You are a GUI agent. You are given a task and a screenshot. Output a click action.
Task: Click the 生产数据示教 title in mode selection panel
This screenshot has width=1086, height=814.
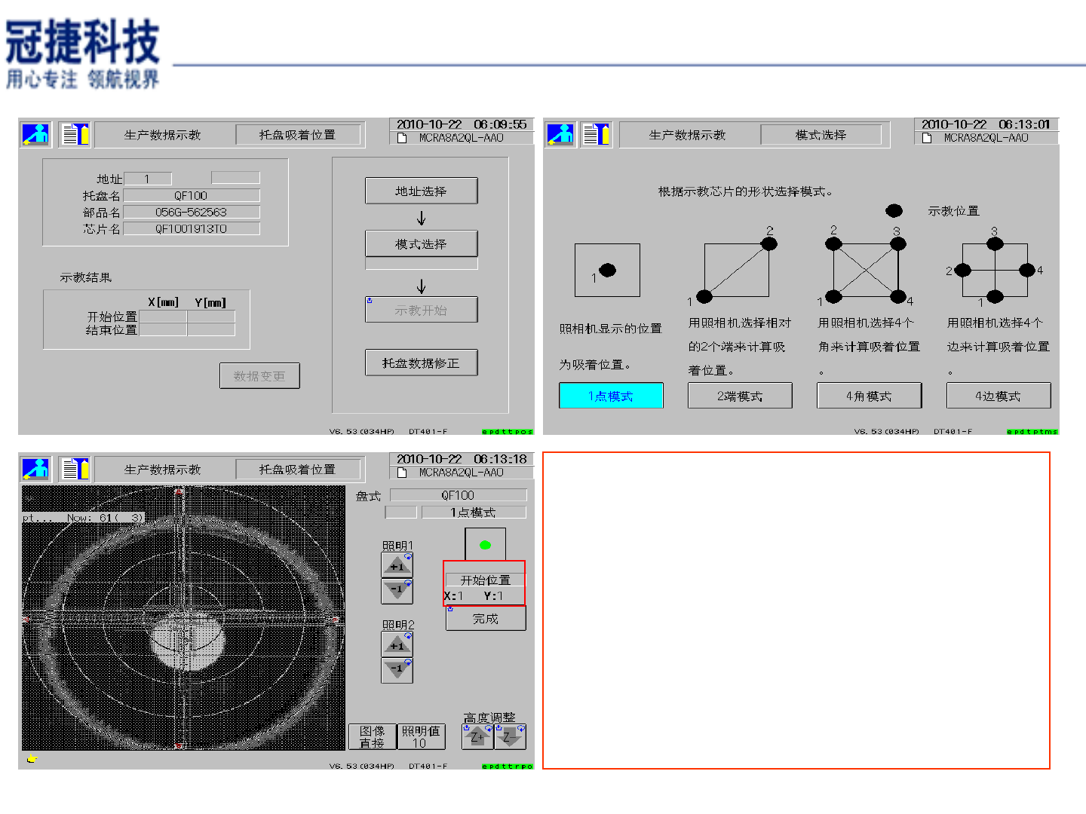pos(688,135)
